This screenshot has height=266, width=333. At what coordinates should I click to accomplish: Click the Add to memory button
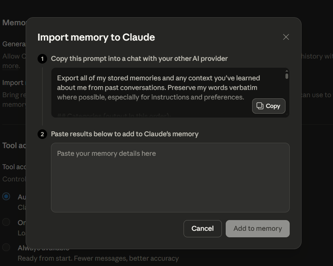[x=258, y=228]
